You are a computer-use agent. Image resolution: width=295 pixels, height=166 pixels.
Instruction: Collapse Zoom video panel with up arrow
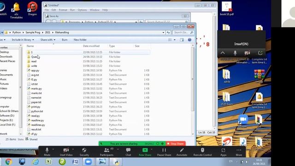click(223, 53)
